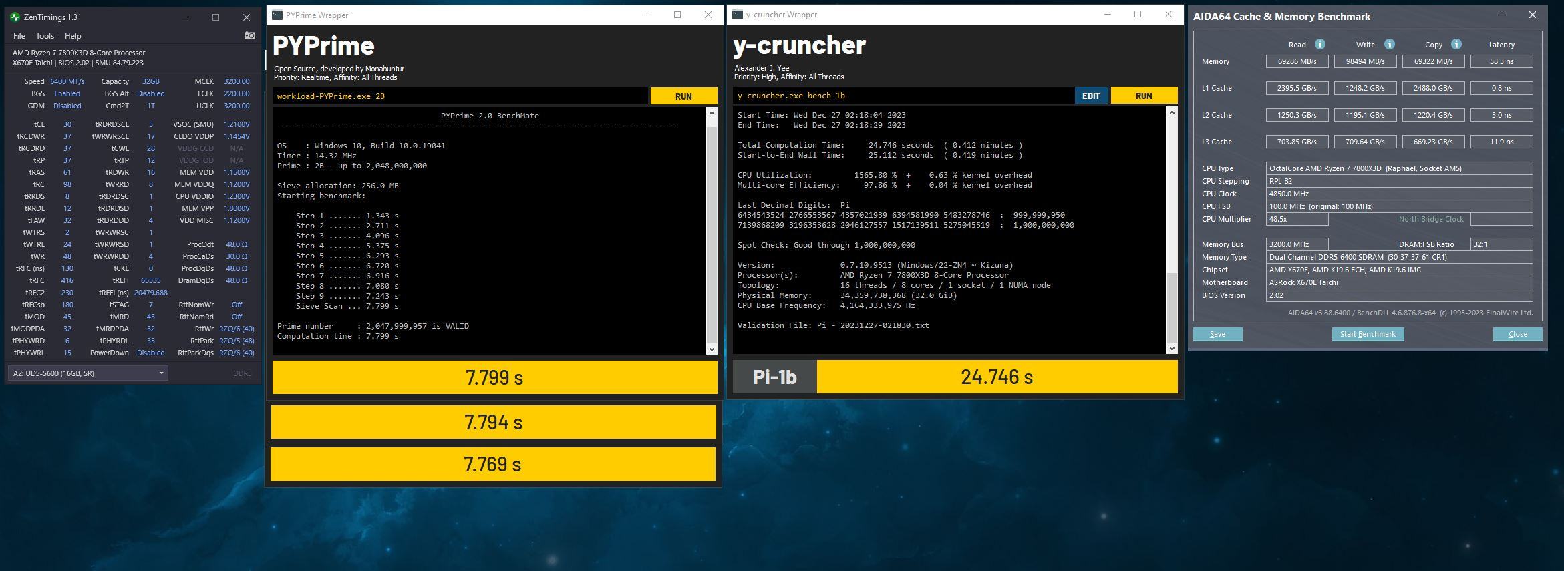
Task: Click the ZenTimings screenshot camera icon
Action: pos(250,35)
